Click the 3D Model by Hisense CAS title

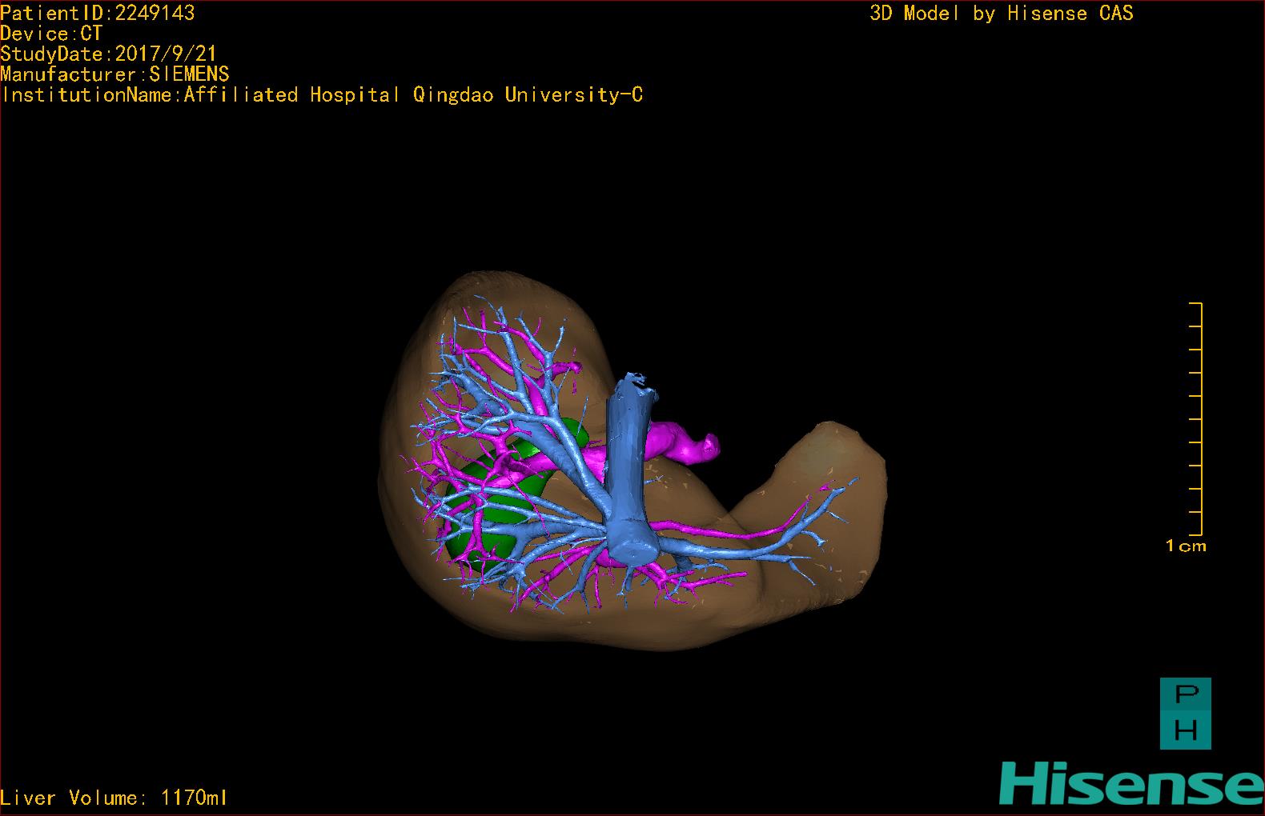[1002, 14]
